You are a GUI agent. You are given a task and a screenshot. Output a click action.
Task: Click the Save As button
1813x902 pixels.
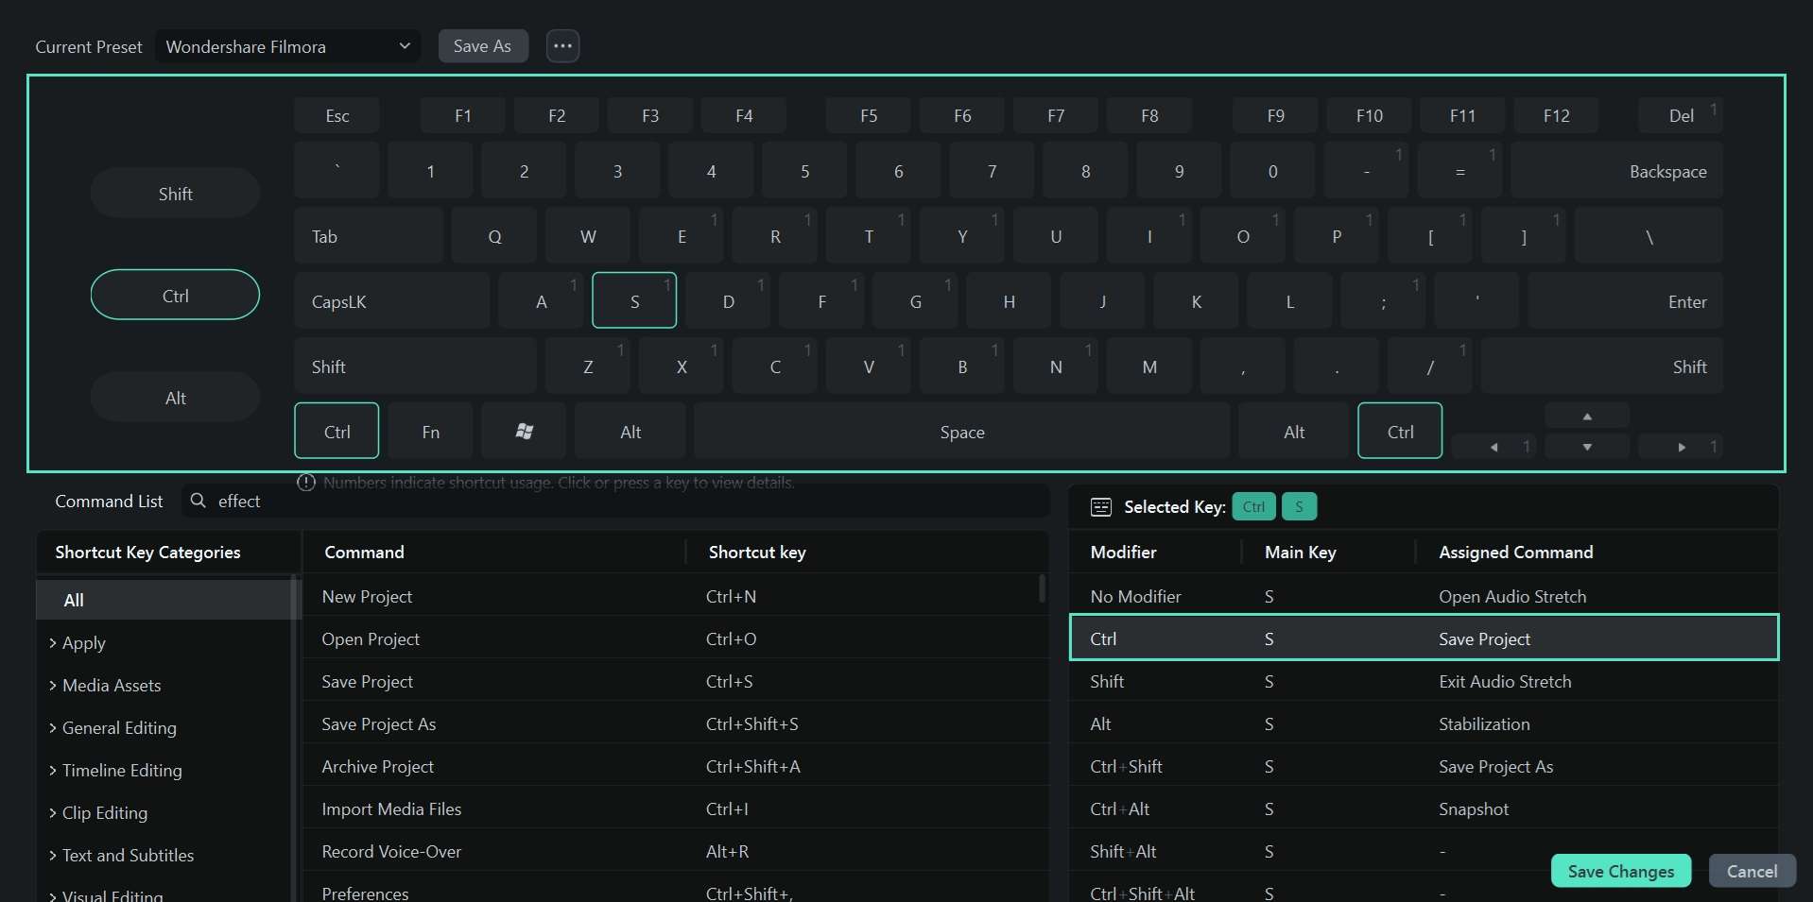click(x=482, y=45)
